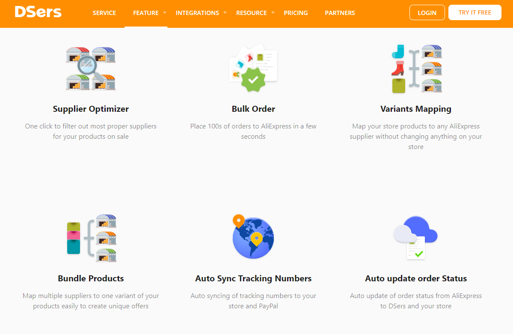Screen dimensions: 513x334
Task: Open the PARTNERS menu item
Action: [x=340, y=13]
